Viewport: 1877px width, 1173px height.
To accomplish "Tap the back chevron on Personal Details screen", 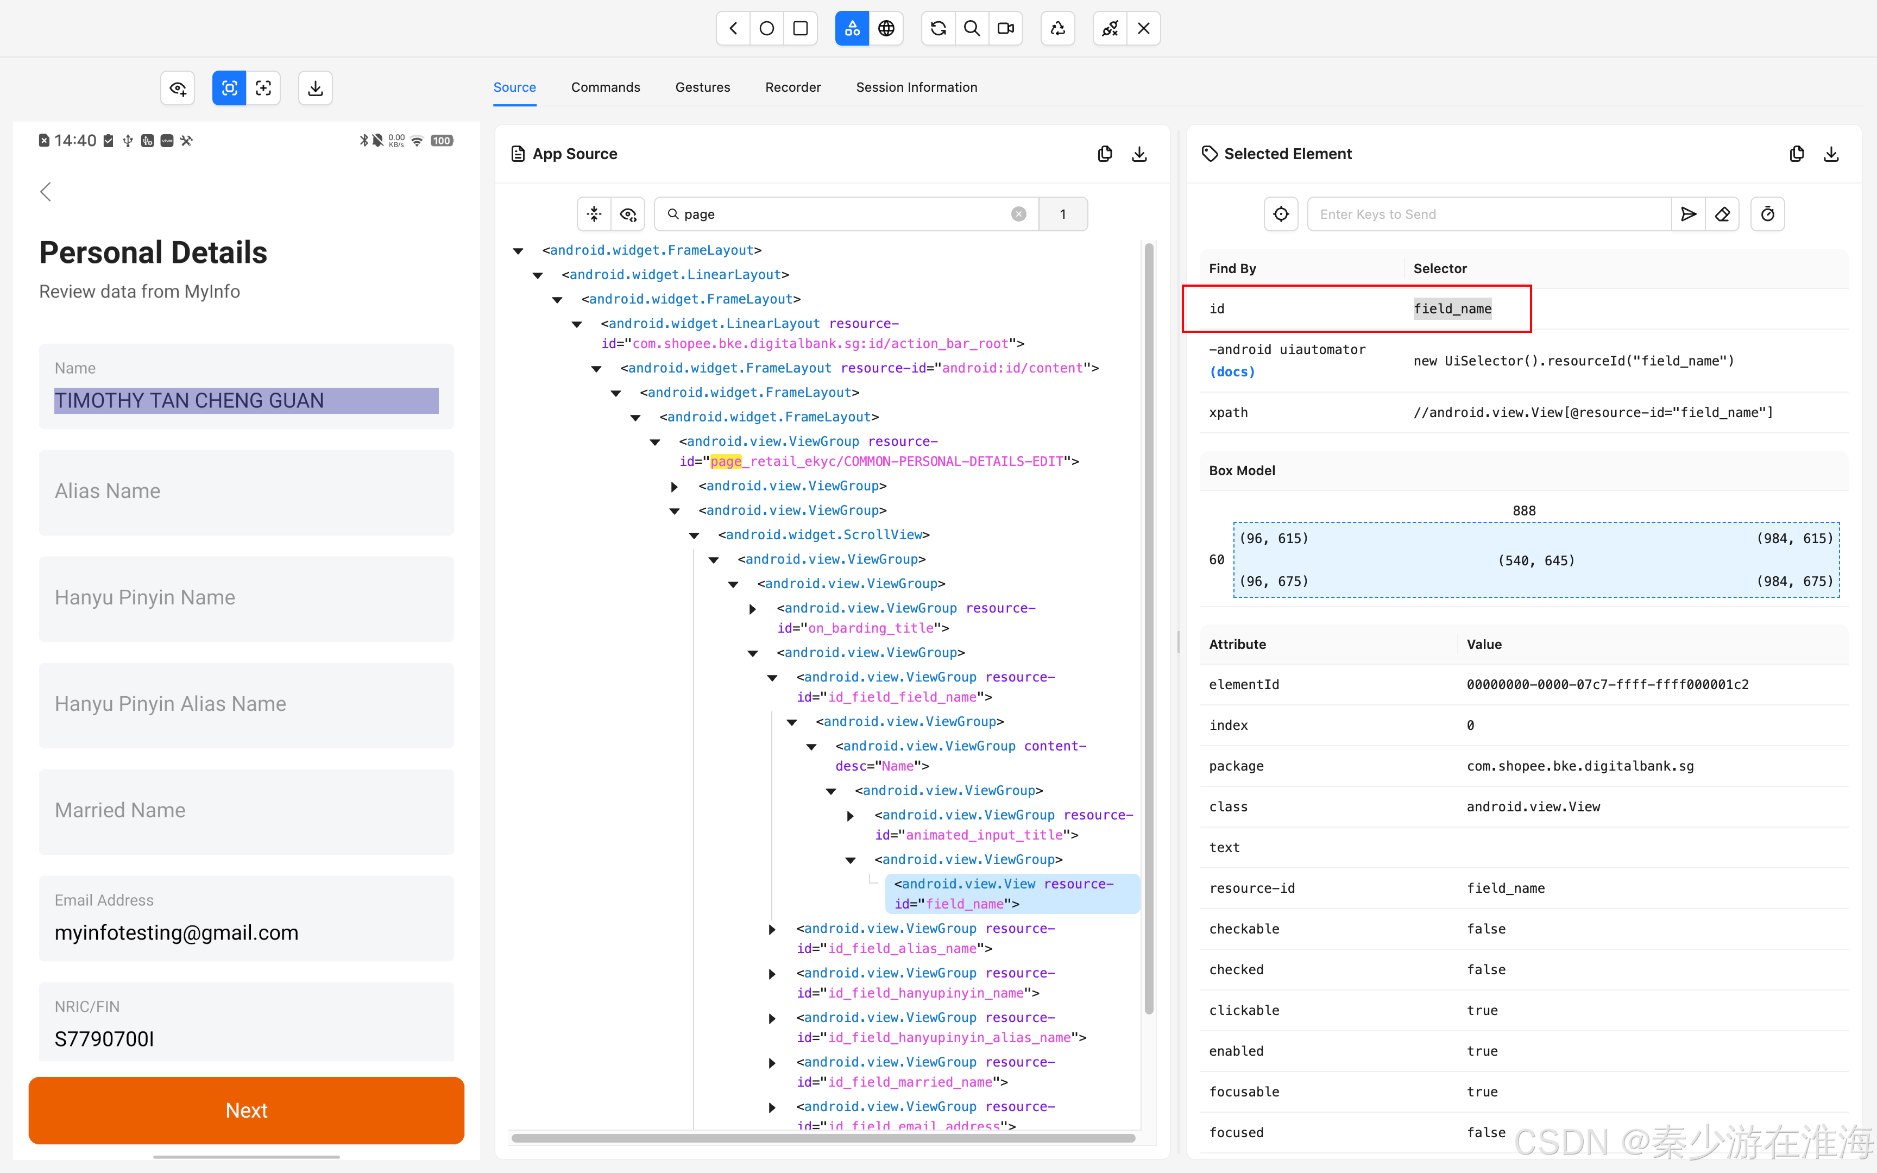I will click(46, 192).
